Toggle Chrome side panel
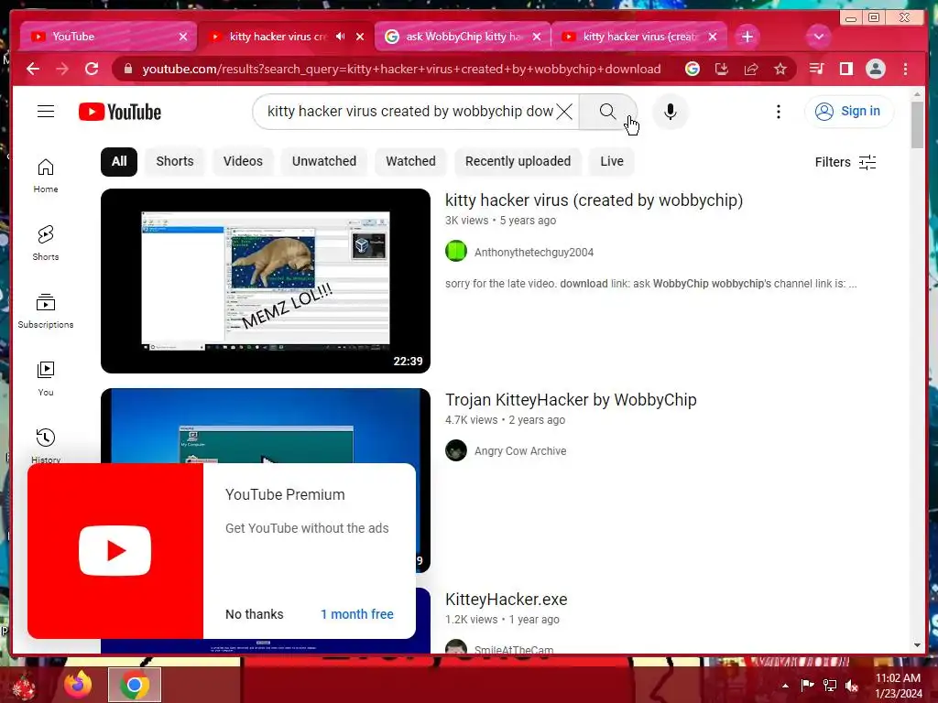938x703 pixels. [x=845, y=69]
